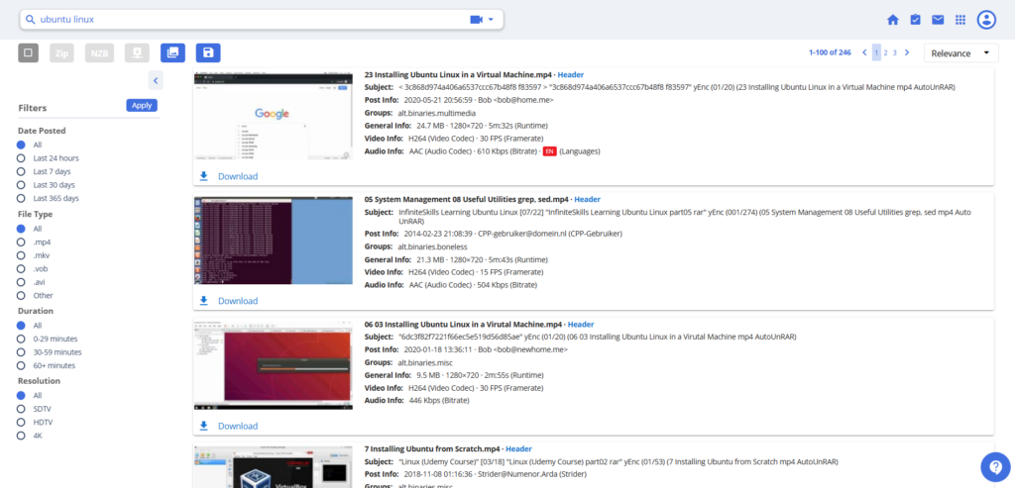
Task: Toggle the select all checkbox button
Action: tap(29, 53)
